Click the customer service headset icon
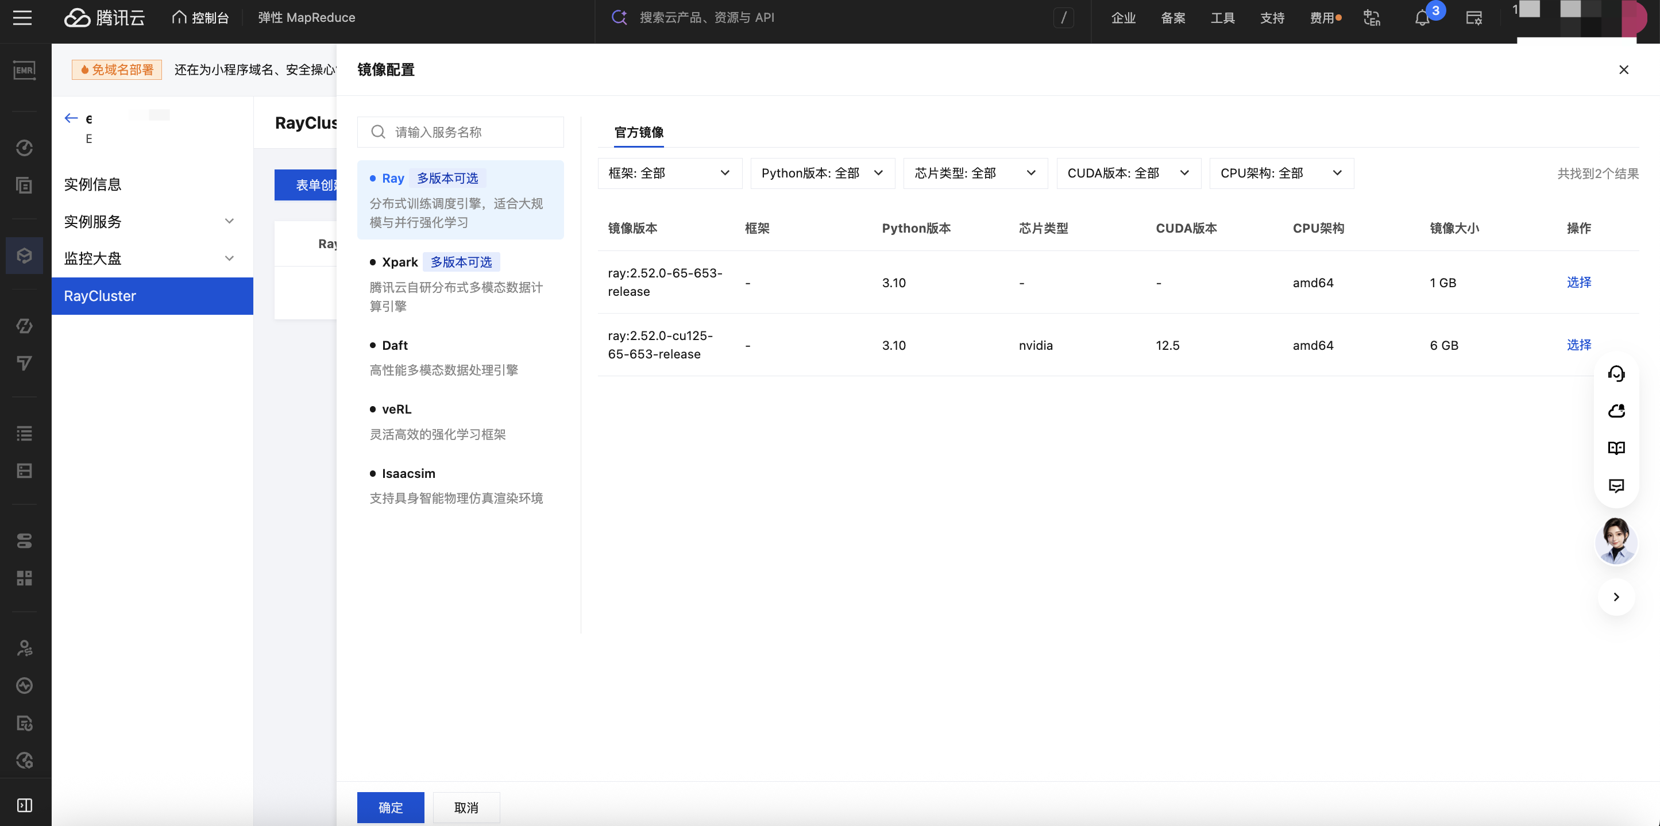Screen dimensions: 1660x826 [1616, 374]
